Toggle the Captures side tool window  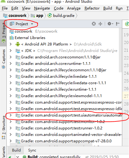(3, 59)
